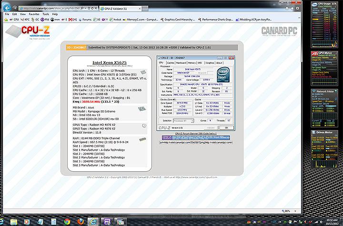
Task: Click the About tab in the CPU-Z image
Action: (219, 63)
